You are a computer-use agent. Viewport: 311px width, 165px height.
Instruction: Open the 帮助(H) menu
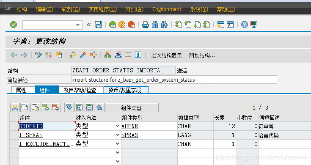click(226, 9)
